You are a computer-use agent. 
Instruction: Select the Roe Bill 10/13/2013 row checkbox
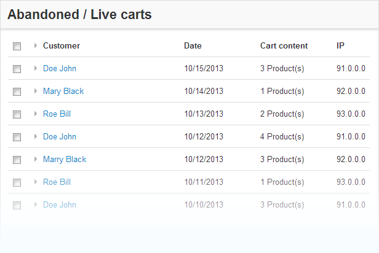(17, 114)
